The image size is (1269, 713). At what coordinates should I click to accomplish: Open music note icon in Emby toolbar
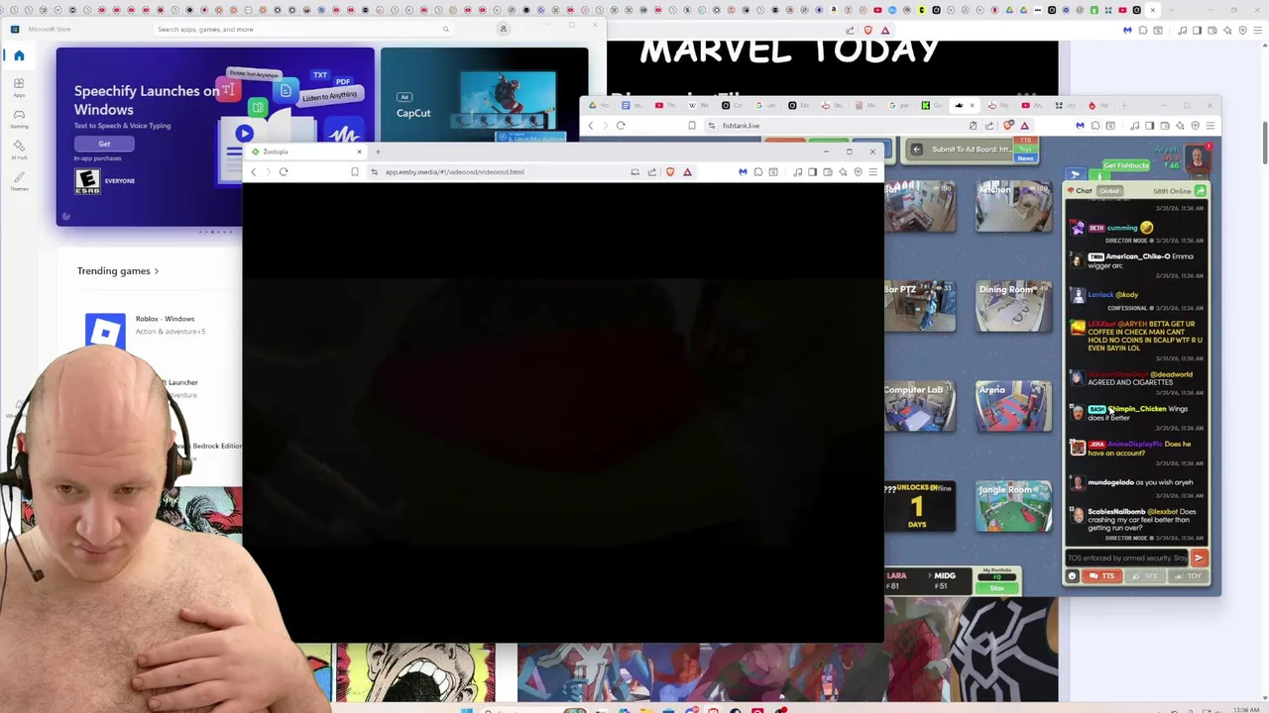pos(797,172)
